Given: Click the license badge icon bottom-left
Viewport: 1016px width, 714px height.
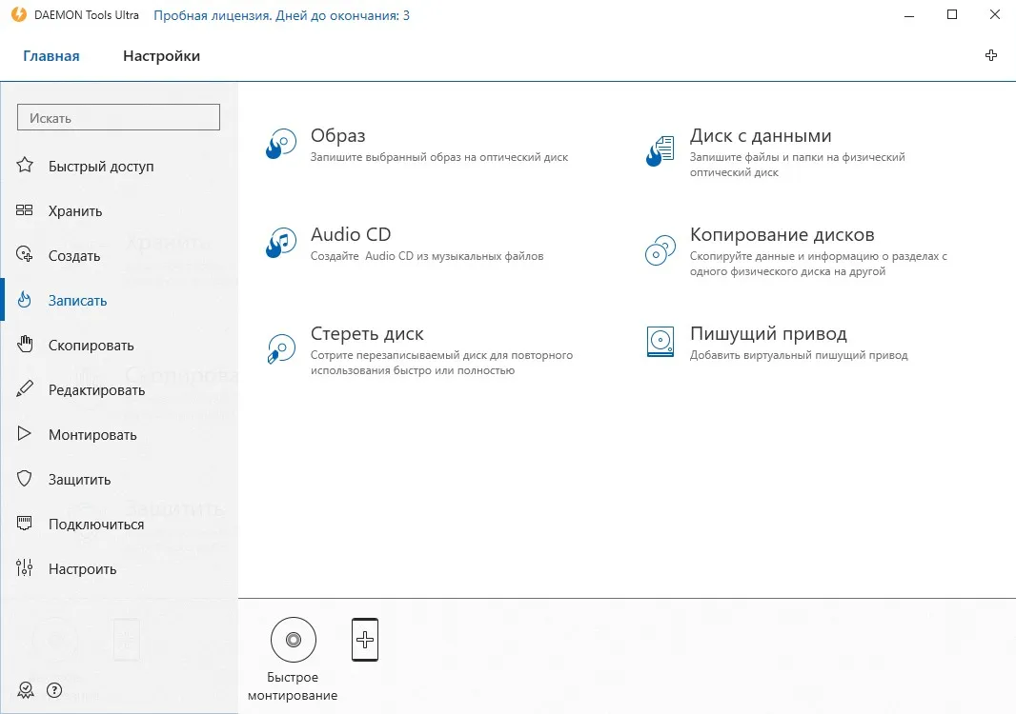Looking at the screenshot, I should (26, 691).
